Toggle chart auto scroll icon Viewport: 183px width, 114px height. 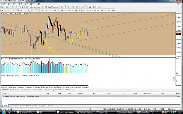coord(82,7)
